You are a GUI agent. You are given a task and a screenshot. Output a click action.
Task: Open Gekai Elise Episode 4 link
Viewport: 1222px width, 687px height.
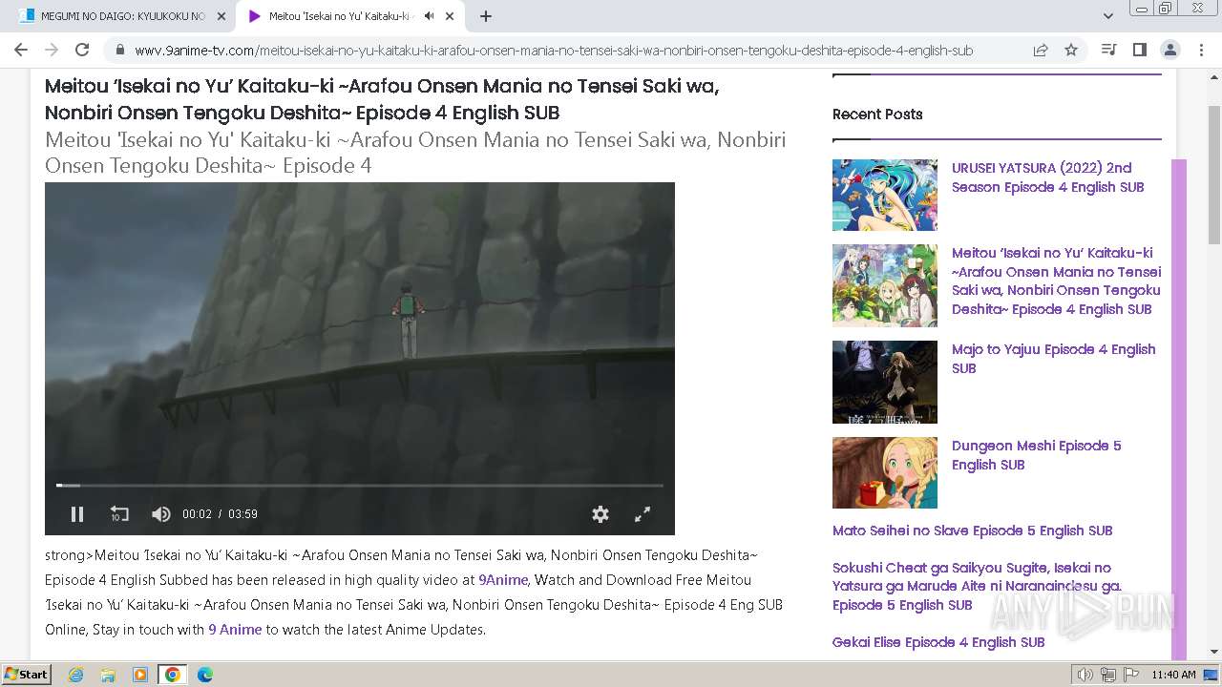click(938, 642)
